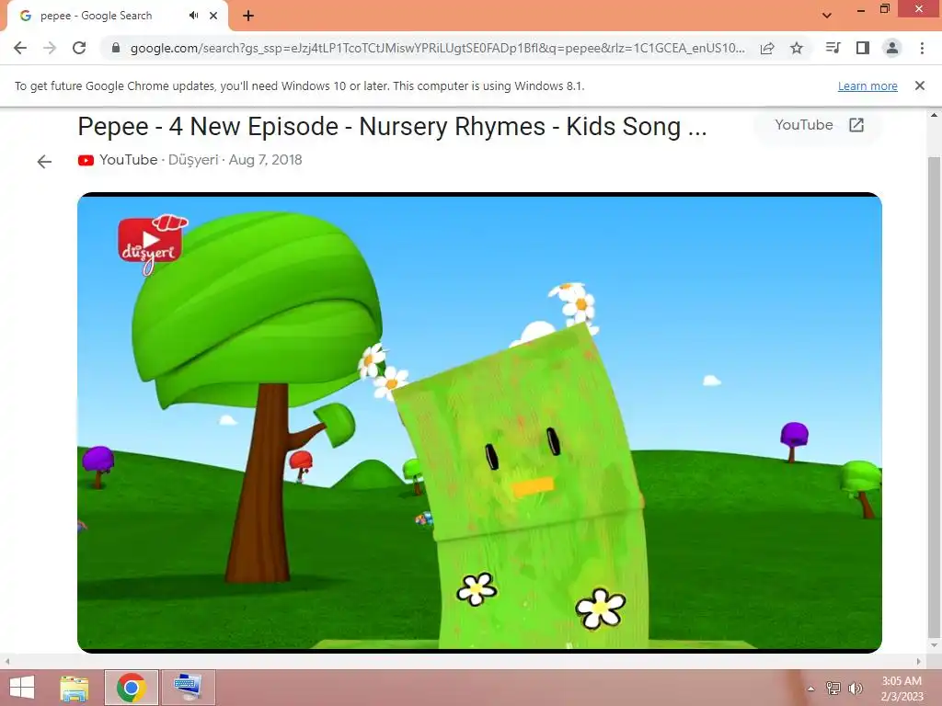Screen dimensions: 942x706
Task: Open the Chrome three-dot menu
Action: click(x=922, y=48)
